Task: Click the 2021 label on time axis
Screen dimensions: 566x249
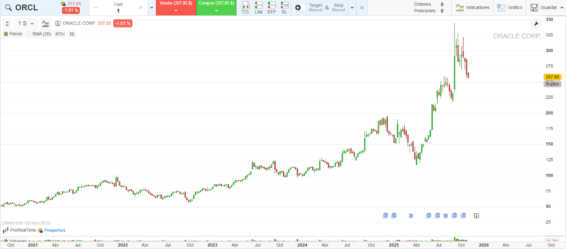Action: tap(33, 245)
